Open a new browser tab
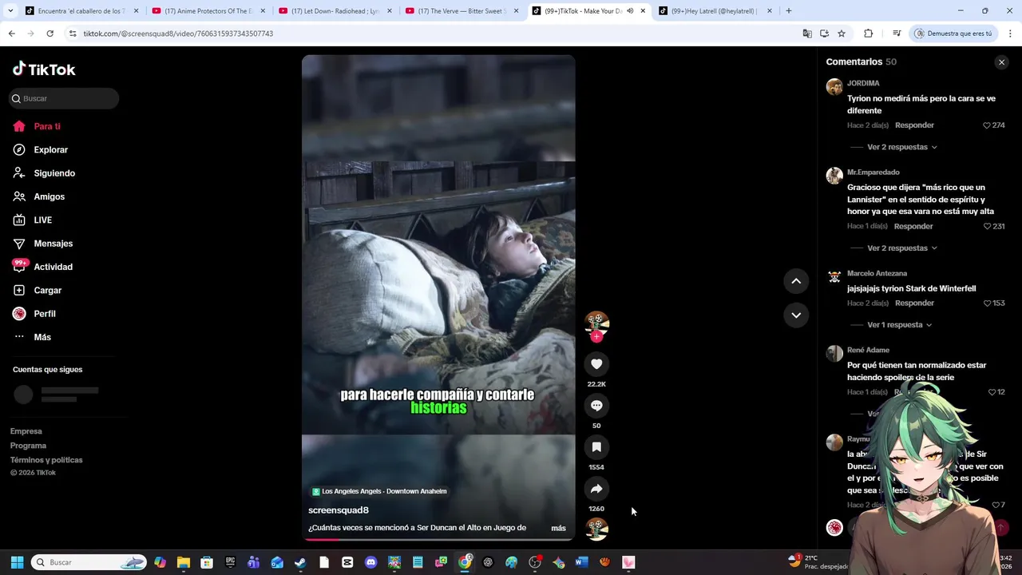This screenshot has height=575, width=1022. (789, 11)
